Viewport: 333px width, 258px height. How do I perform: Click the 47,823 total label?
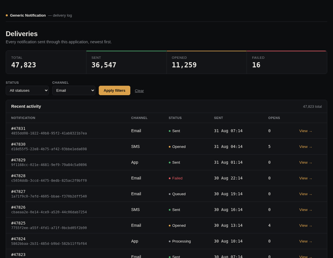(x=312, y=107)
